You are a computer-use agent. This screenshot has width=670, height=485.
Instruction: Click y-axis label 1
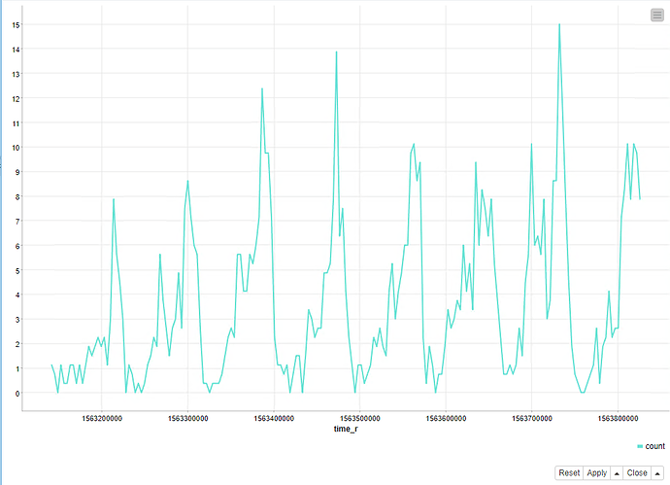17,368
